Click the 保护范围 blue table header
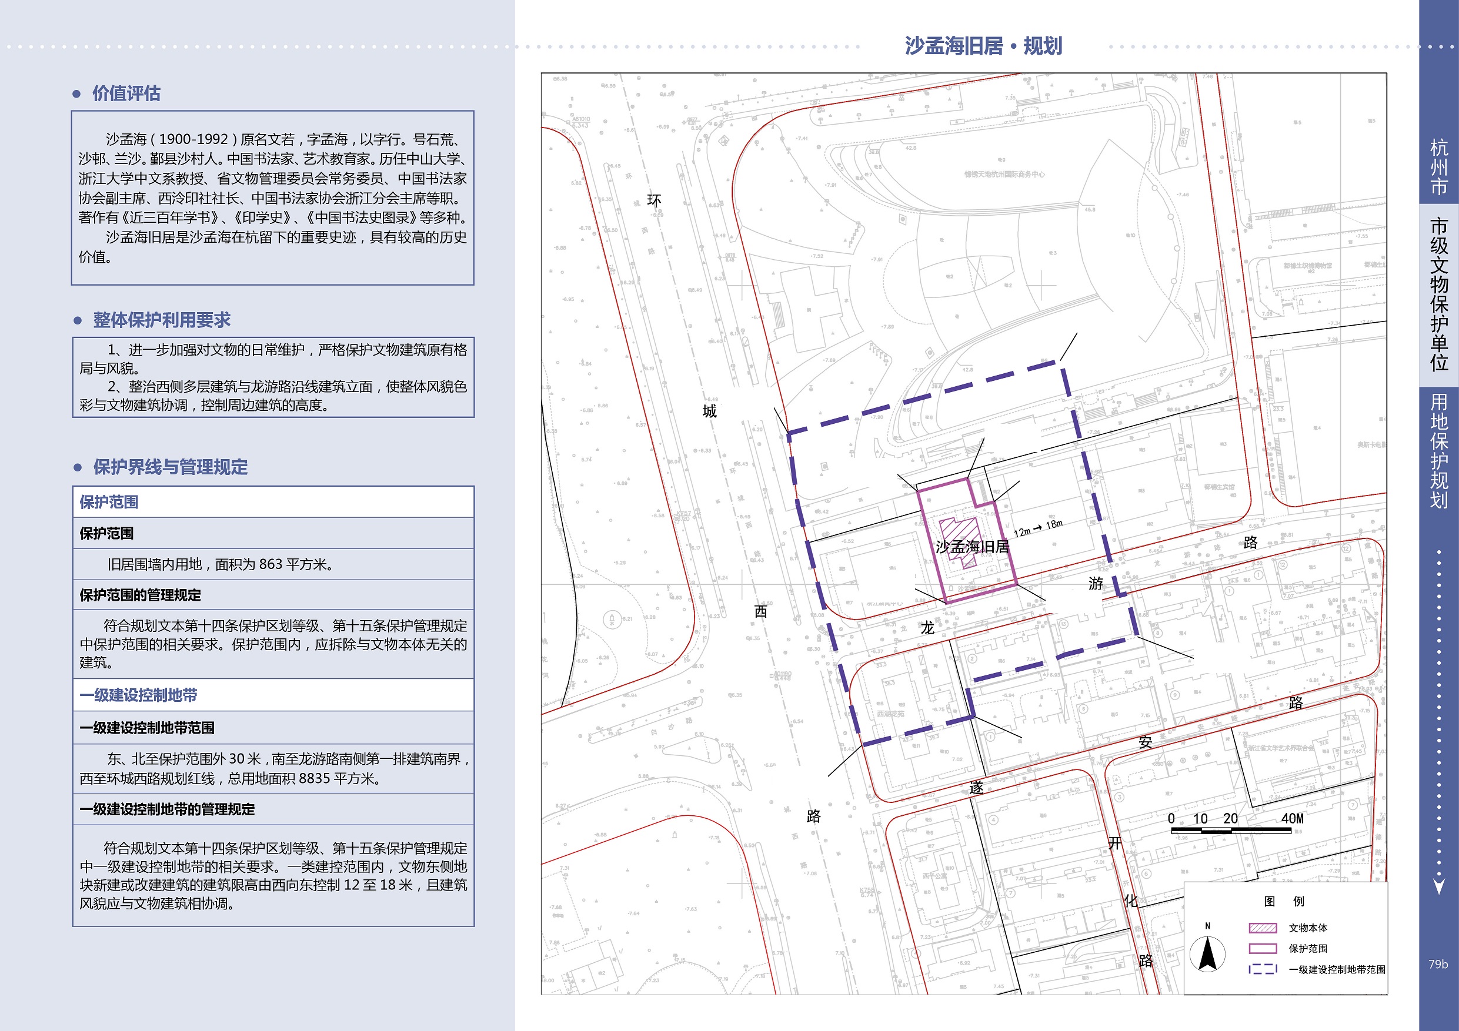 click(273, 502)
